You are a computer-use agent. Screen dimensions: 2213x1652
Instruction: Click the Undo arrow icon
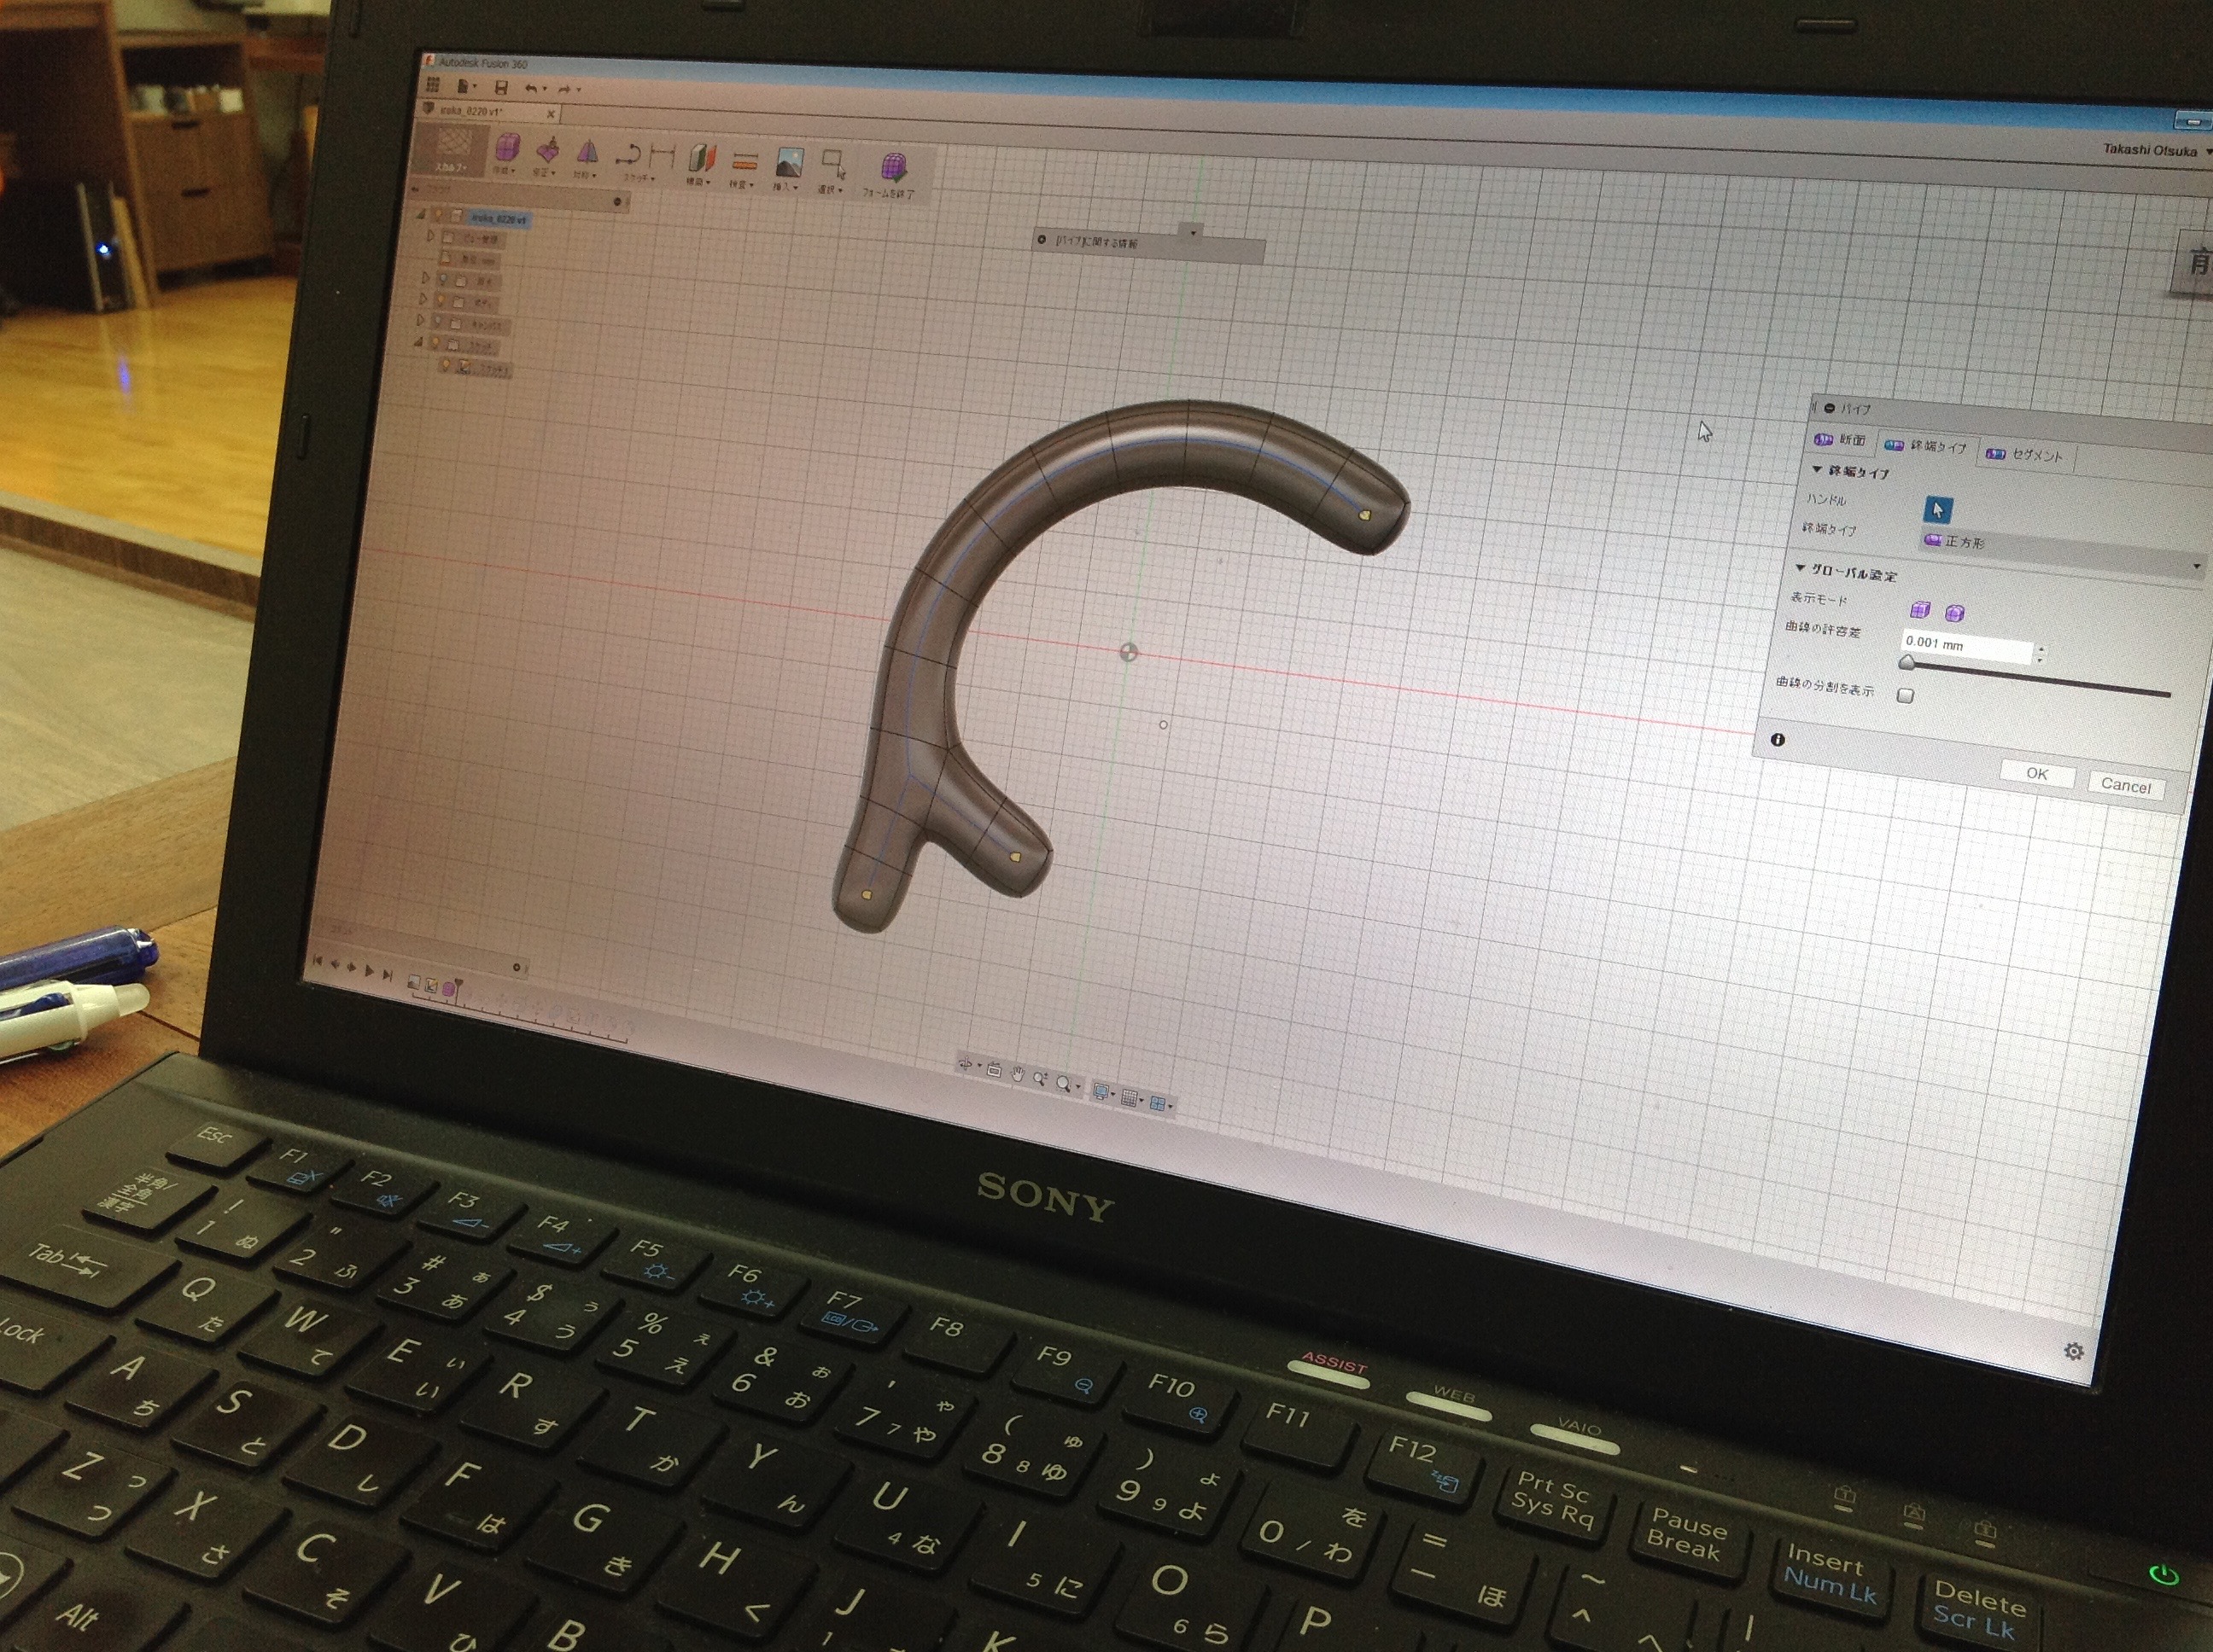534,88
